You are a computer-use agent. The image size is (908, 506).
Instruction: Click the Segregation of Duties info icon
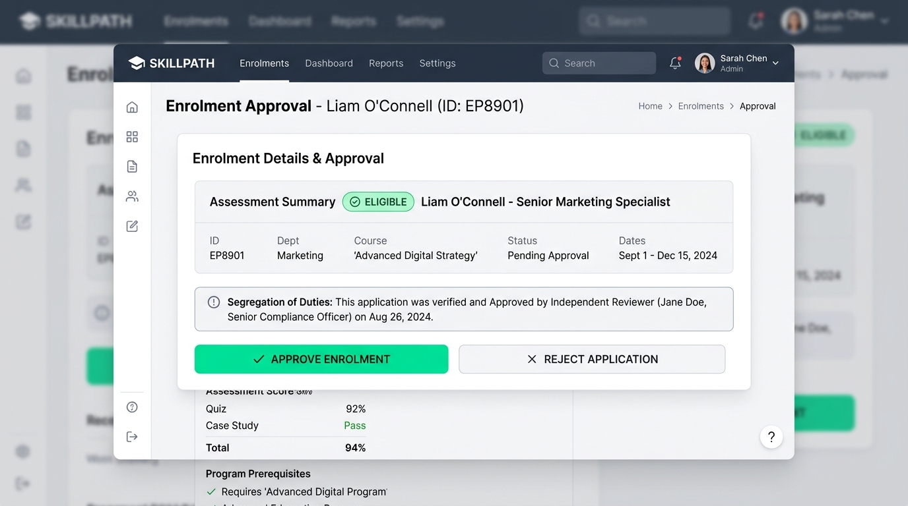[x=214, y=302]
